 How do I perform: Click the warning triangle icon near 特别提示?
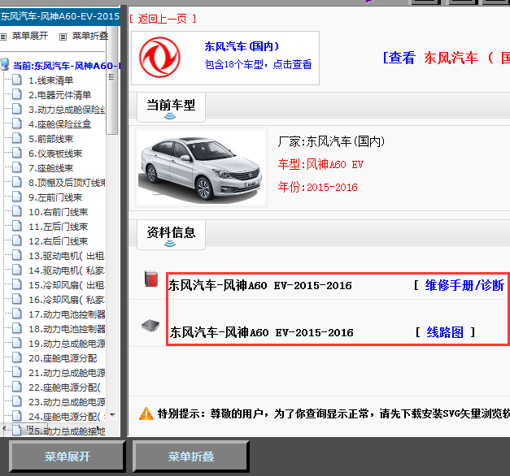click(x=146, y=413)
